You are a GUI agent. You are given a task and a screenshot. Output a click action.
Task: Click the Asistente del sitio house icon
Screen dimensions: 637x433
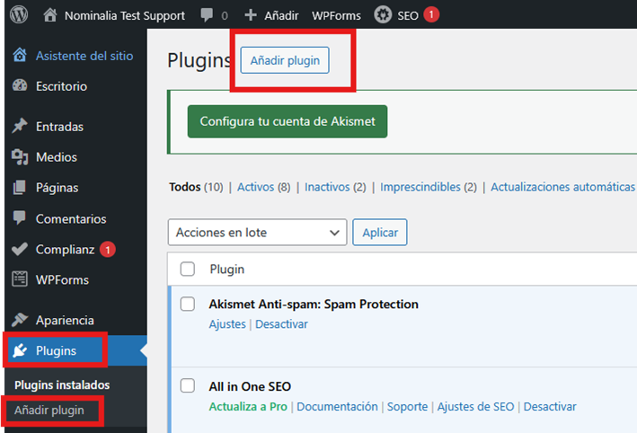(20, 55)
